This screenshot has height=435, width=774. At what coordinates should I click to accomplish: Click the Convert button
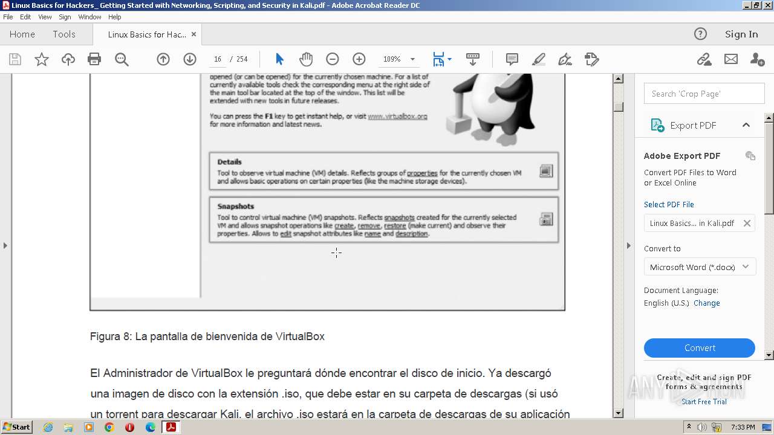(700, 348)
